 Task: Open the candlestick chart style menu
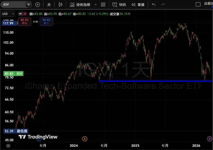coord(60,5)
